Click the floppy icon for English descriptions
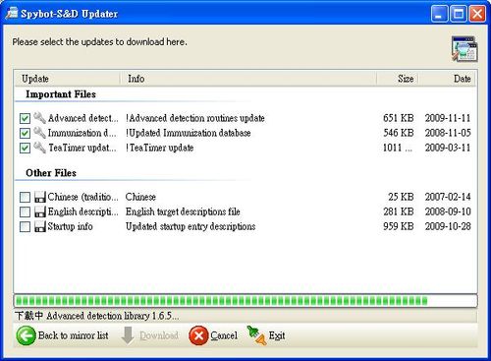Screen dimensions: 491x361 pyautogui.click(x=40, y=211)
